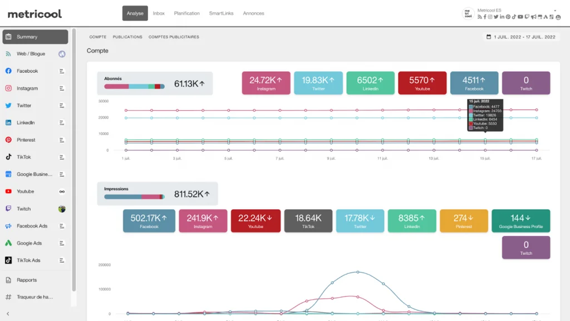Click the TikTok Ads sidebar icon
The image size is (570, 321).
pyautogui.click(x=8, y=260)
